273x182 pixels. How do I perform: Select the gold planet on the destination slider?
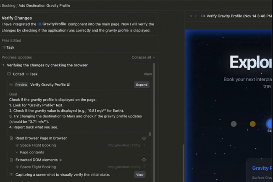[252, 124]
